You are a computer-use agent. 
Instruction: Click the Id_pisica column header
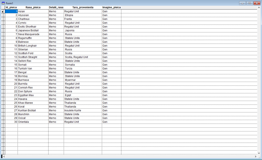click(x=11, y=7)
